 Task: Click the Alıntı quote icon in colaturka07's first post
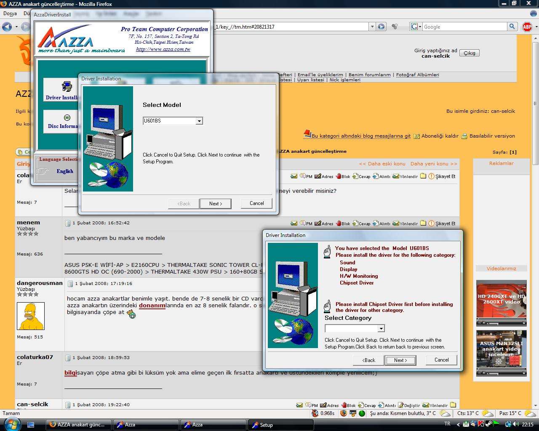point(376,176)
